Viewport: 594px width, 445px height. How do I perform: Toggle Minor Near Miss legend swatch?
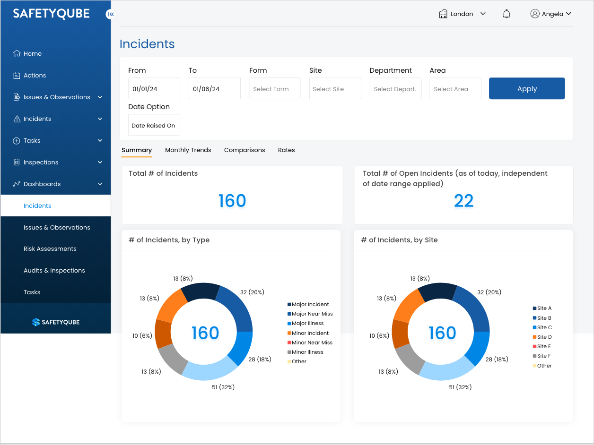(x=289, y=343)
